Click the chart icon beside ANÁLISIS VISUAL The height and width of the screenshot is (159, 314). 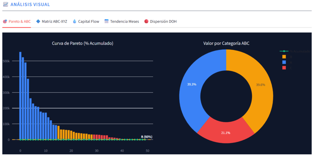[x=5, y=5]
